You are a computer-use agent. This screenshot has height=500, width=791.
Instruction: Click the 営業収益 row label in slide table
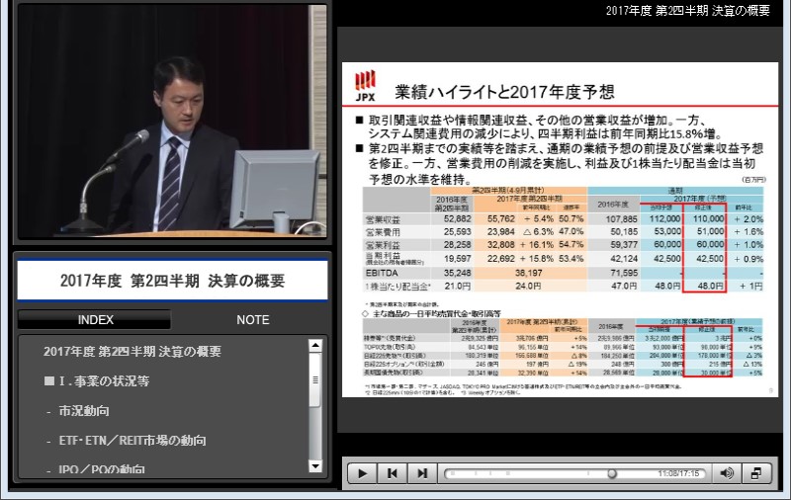pyautogui.click(x=383, y=219)
